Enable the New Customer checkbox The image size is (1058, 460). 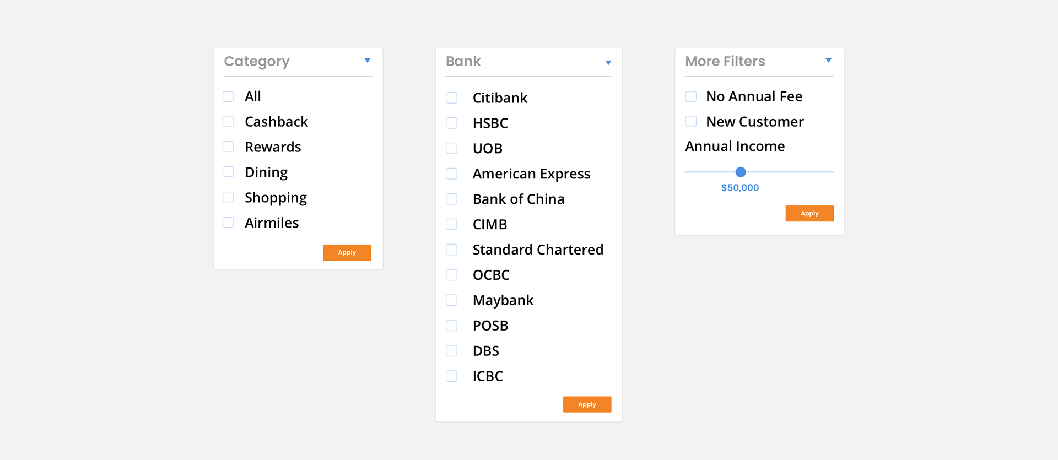tap(691, 121)
